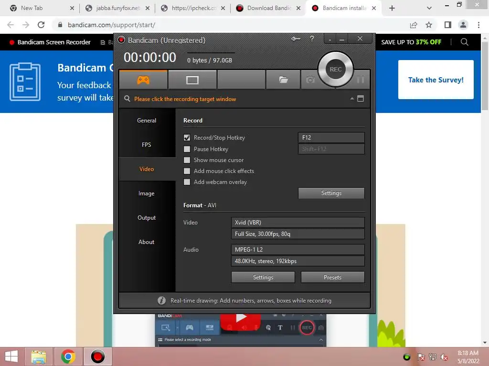Click the webpage vertical scrollbar

[485, 75]
